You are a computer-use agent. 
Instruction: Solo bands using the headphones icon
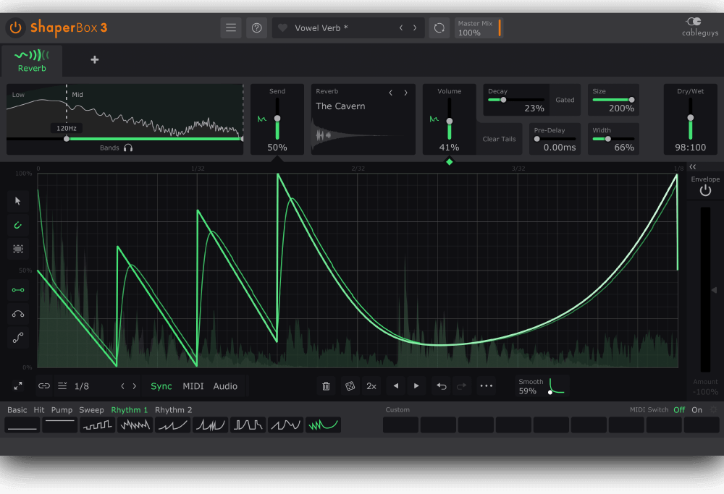pyautogui.click(x=128, y=148)
